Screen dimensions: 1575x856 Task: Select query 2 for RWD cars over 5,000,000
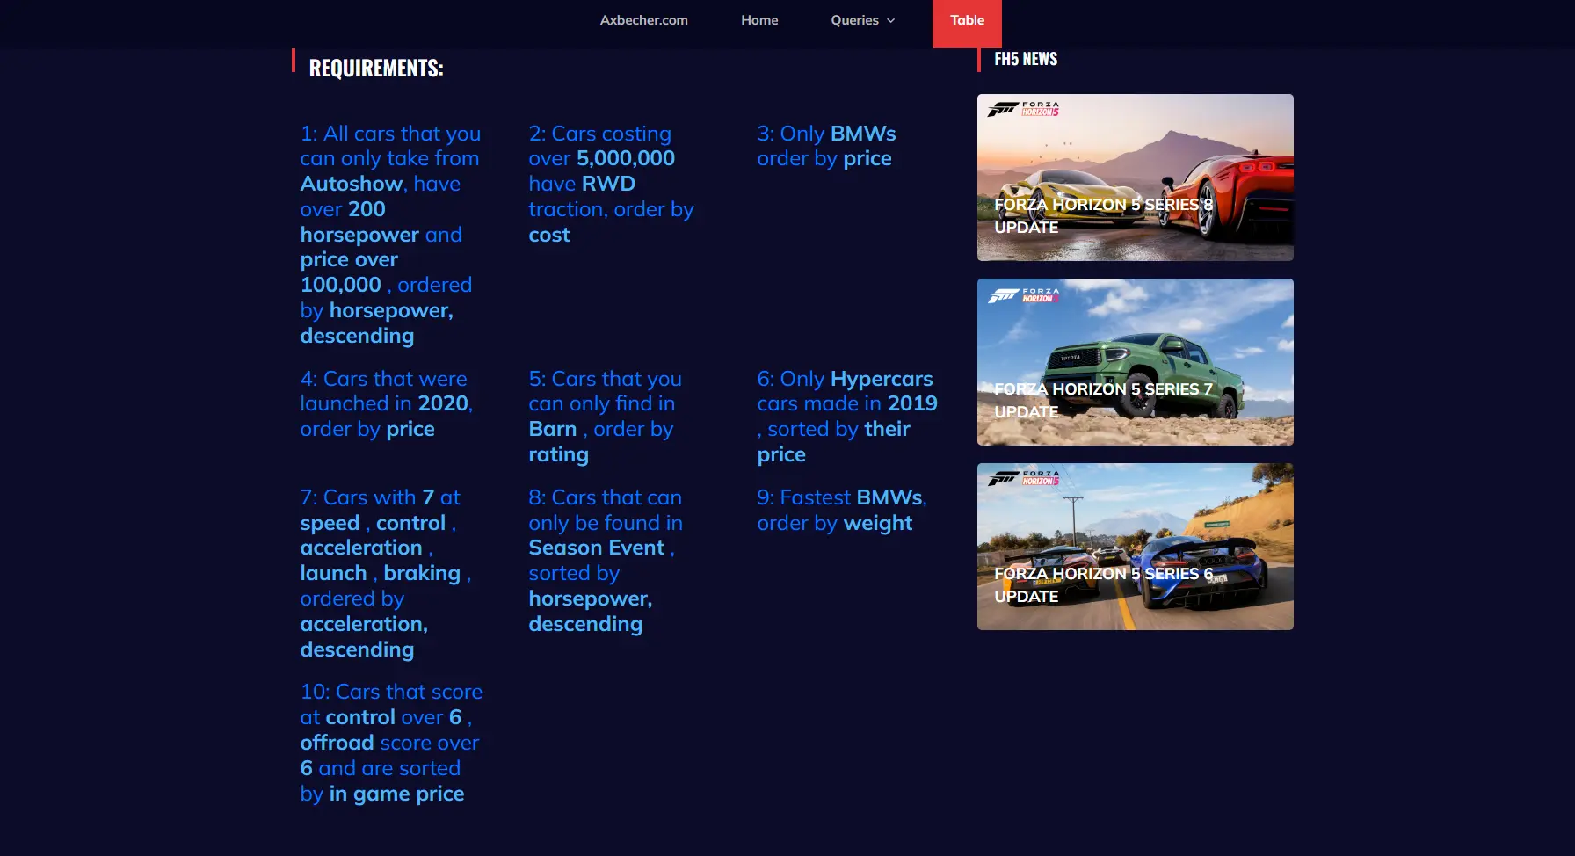click(x=611, y=184)
